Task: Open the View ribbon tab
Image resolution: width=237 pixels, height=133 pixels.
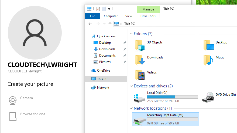Action: [129, 16]
